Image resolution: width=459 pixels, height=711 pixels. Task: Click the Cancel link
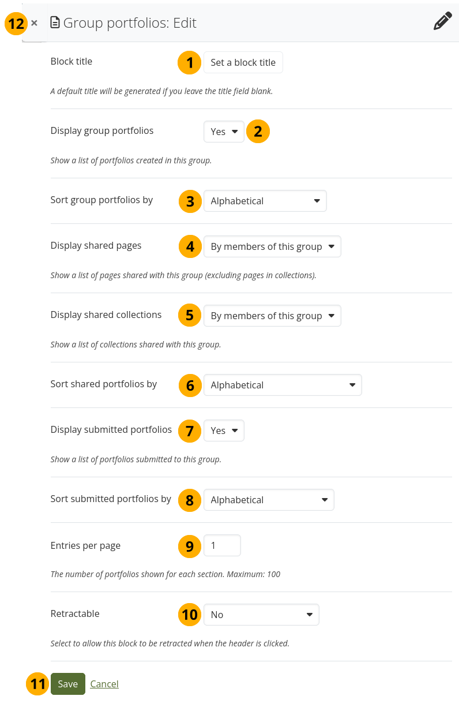104,684
